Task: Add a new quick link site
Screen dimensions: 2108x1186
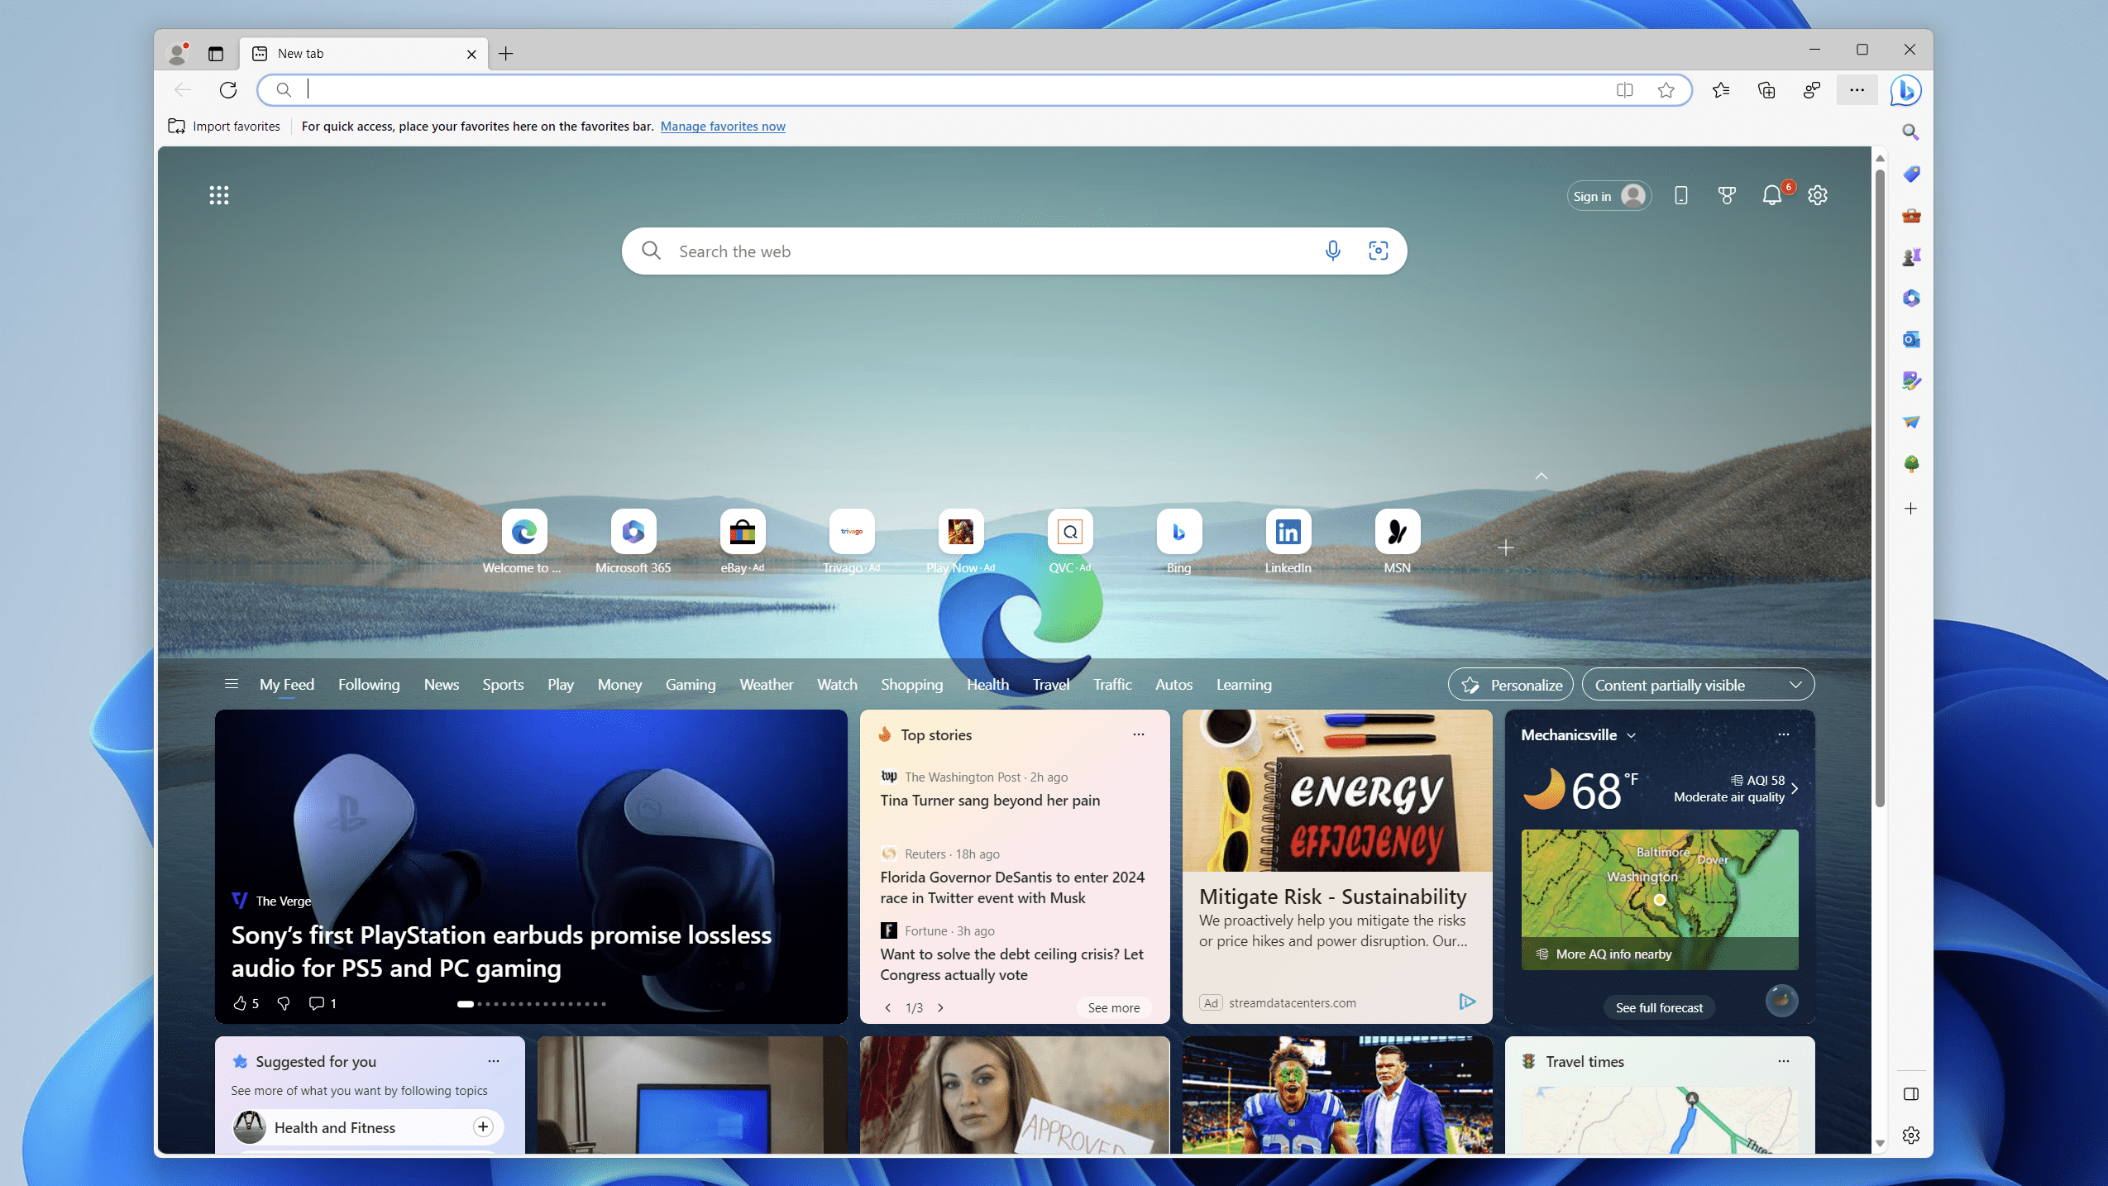Action: pos(1505,548)
